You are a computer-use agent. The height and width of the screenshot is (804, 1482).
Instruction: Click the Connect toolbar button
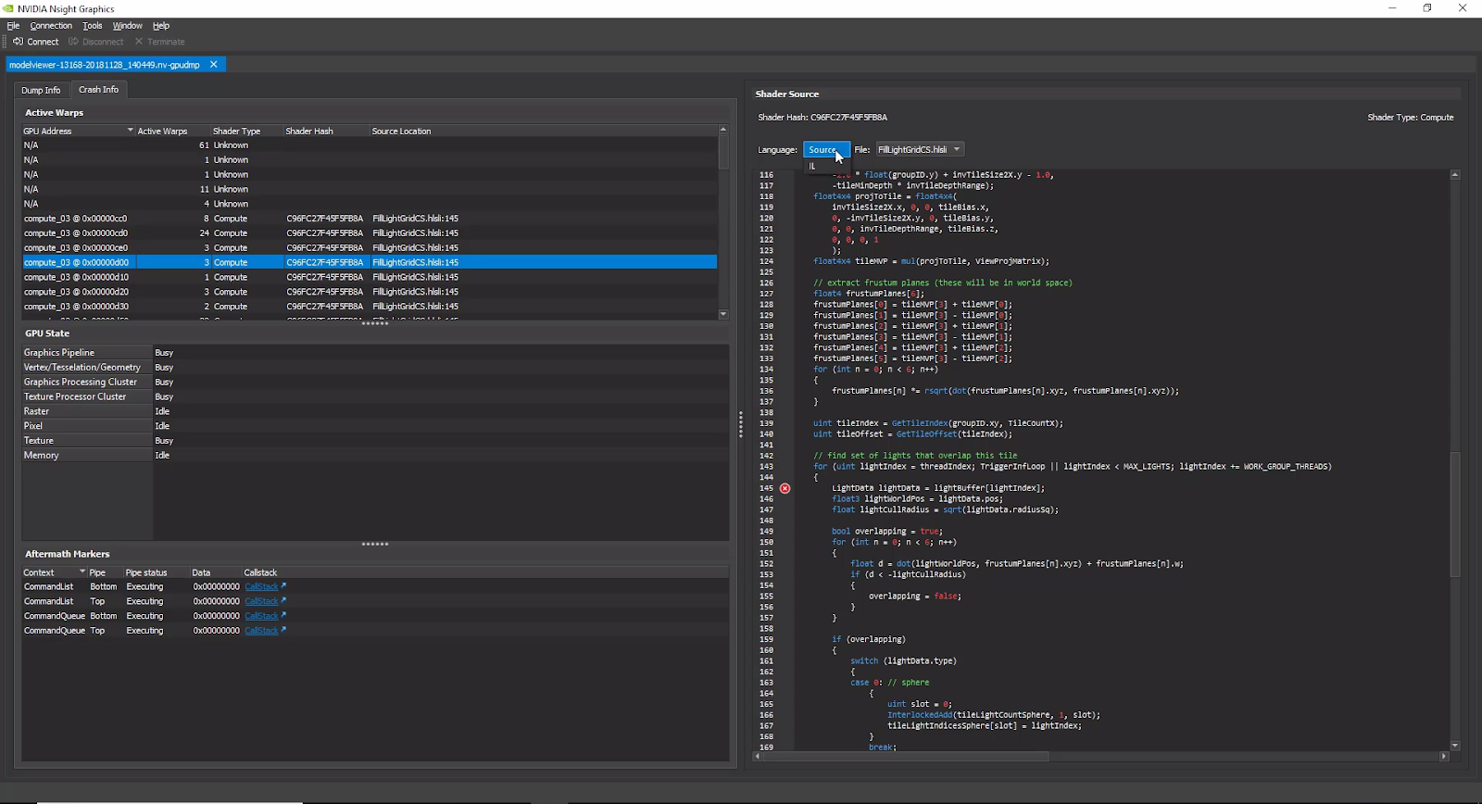[36, 42]
